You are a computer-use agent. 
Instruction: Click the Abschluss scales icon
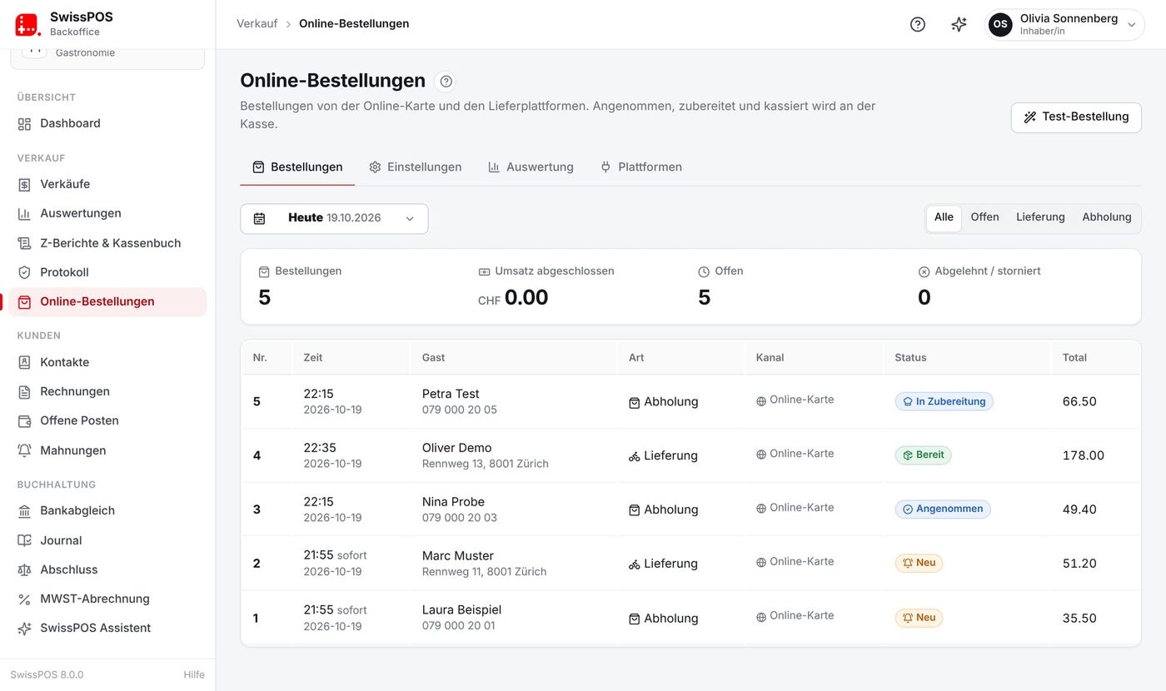(x=24, y=570)
